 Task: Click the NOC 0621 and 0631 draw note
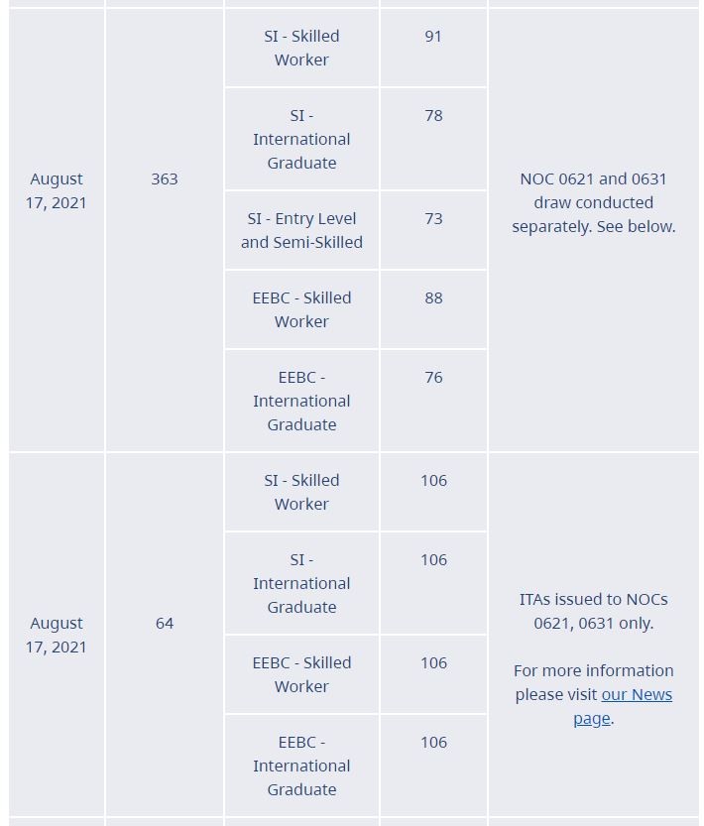coord(593,203)
